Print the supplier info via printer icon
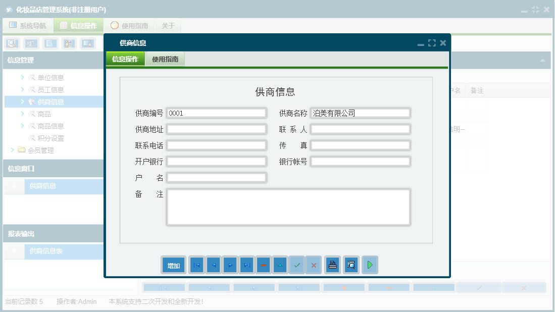This screenshot has width=555, height=312. coord(332,265)
